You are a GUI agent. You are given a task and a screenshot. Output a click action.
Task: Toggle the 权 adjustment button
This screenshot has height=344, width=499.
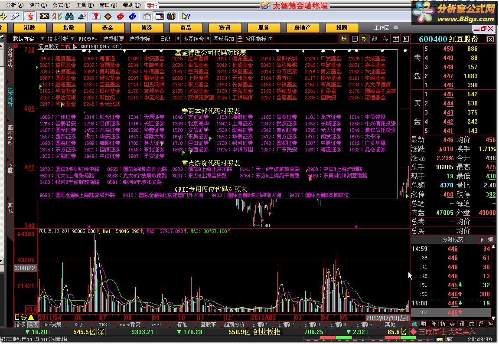[x=364, y=39]
